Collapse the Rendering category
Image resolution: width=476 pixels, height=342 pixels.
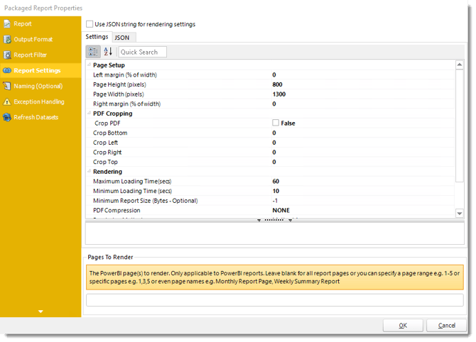pos(90,171)
